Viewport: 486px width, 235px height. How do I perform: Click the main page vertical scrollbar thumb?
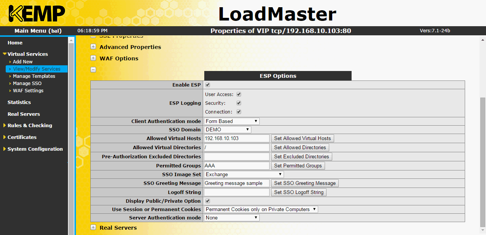[483, 161]
